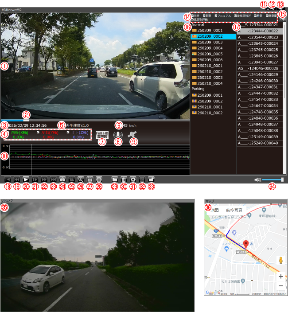Open the settings gear icon
The width and height of the screenshot is (288, 312).
point(133,179)
